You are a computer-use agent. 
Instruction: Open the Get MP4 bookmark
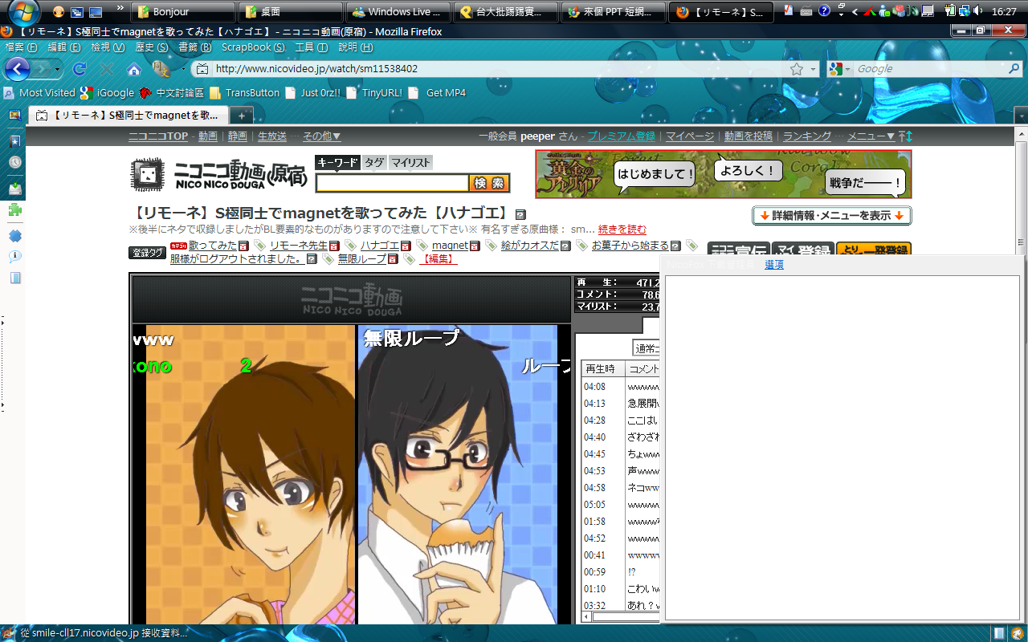pos(438,93)
